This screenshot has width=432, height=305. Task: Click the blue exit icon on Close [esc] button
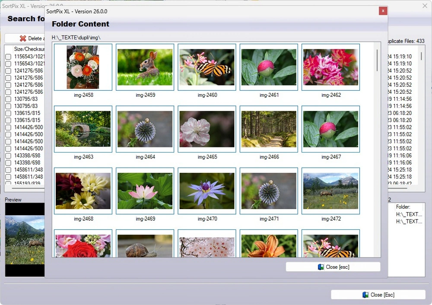coord(321,267)
